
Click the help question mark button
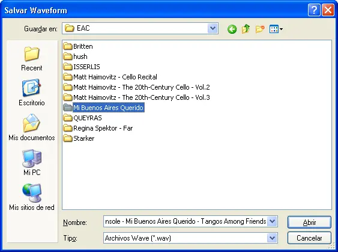(314, 10)
